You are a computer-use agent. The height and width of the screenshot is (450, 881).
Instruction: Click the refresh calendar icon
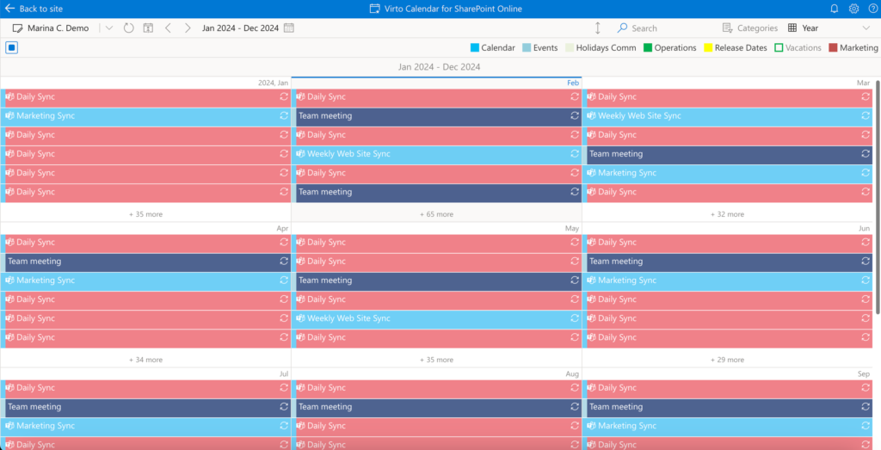(x=129, y=28)
